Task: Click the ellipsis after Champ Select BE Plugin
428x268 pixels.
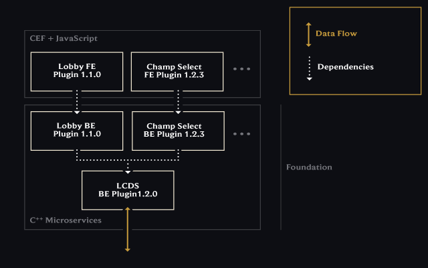Action: pyautogui.click(x=241, y=134)
